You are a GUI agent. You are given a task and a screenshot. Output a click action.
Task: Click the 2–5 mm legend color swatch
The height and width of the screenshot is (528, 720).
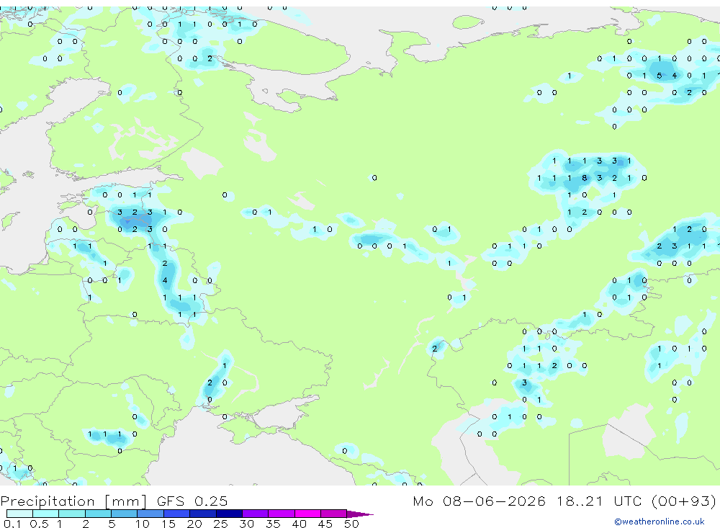click(98, 514)
